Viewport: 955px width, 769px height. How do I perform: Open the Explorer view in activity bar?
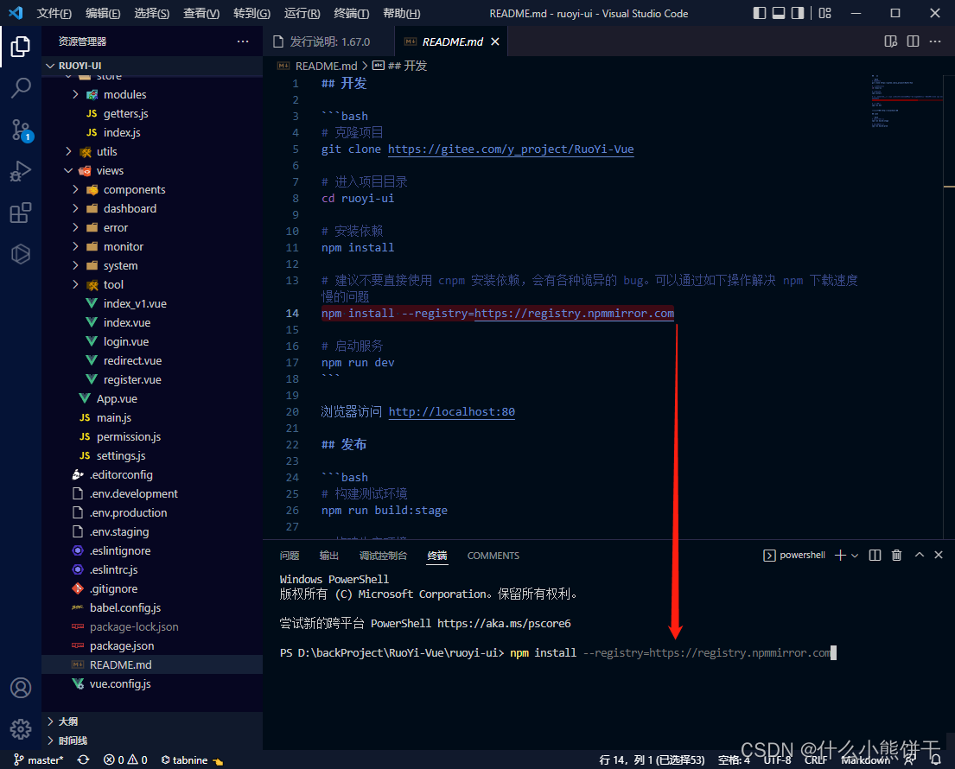tap(20, 47)
